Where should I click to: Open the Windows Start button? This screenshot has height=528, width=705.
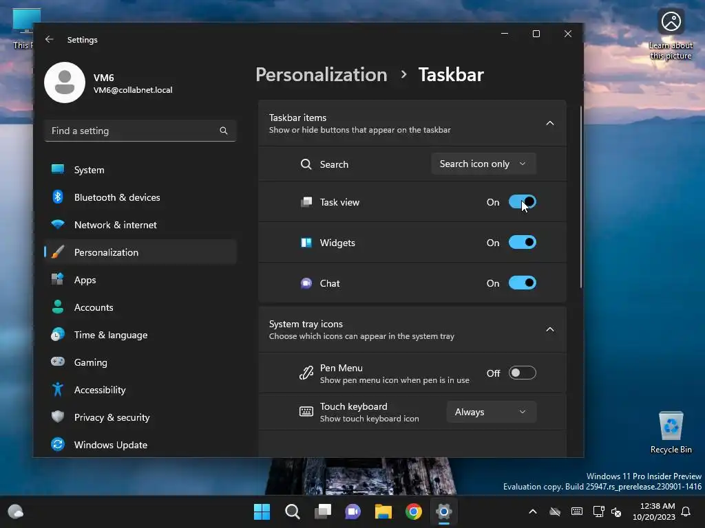pos(262,511)
